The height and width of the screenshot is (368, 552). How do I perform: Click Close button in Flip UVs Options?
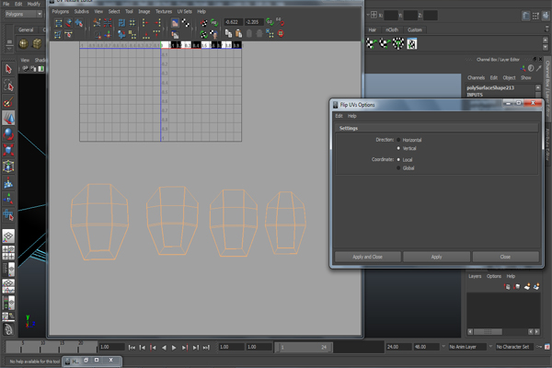pyautogui.click(x=505, y=257)
